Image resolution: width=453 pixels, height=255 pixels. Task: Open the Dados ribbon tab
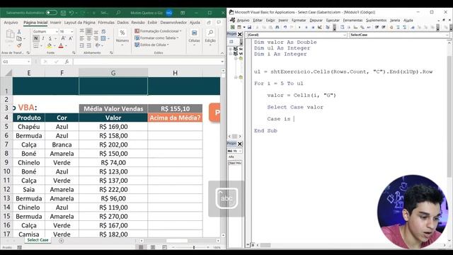tap(122, 23)
